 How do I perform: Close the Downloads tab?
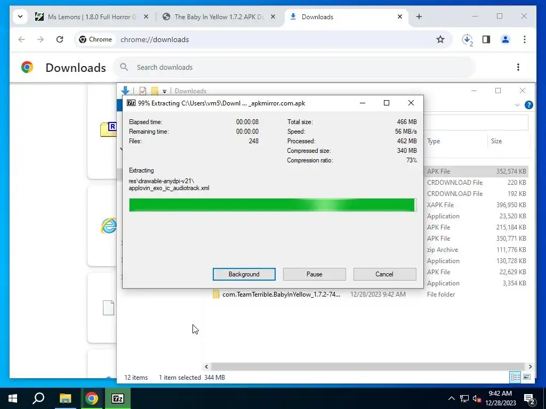pos(400,17)
